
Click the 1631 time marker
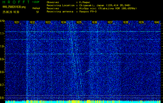(x=17, y=22)
